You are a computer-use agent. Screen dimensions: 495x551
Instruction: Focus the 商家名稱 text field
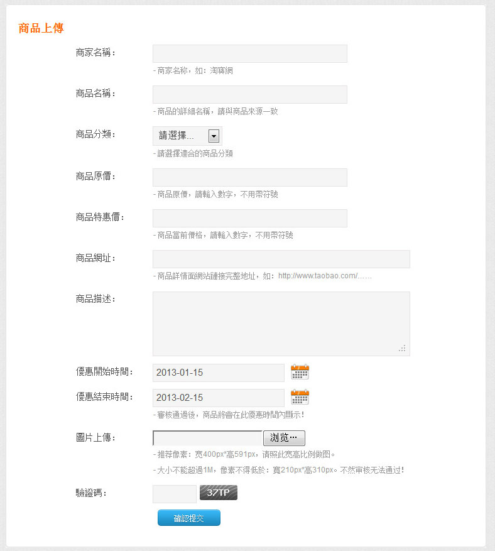pos(249,54)
